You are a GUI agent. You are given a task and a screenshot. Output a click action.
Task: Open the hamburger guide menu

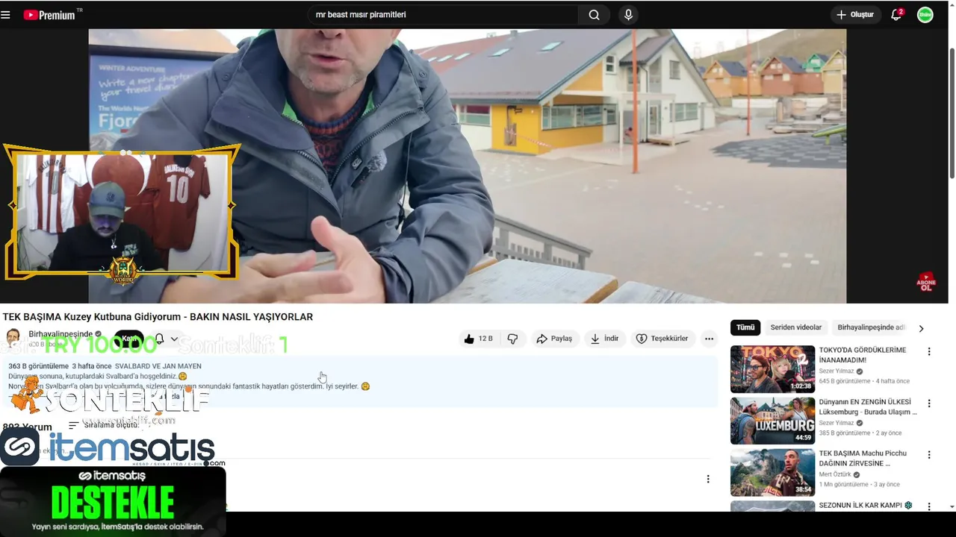click(6, 15)
